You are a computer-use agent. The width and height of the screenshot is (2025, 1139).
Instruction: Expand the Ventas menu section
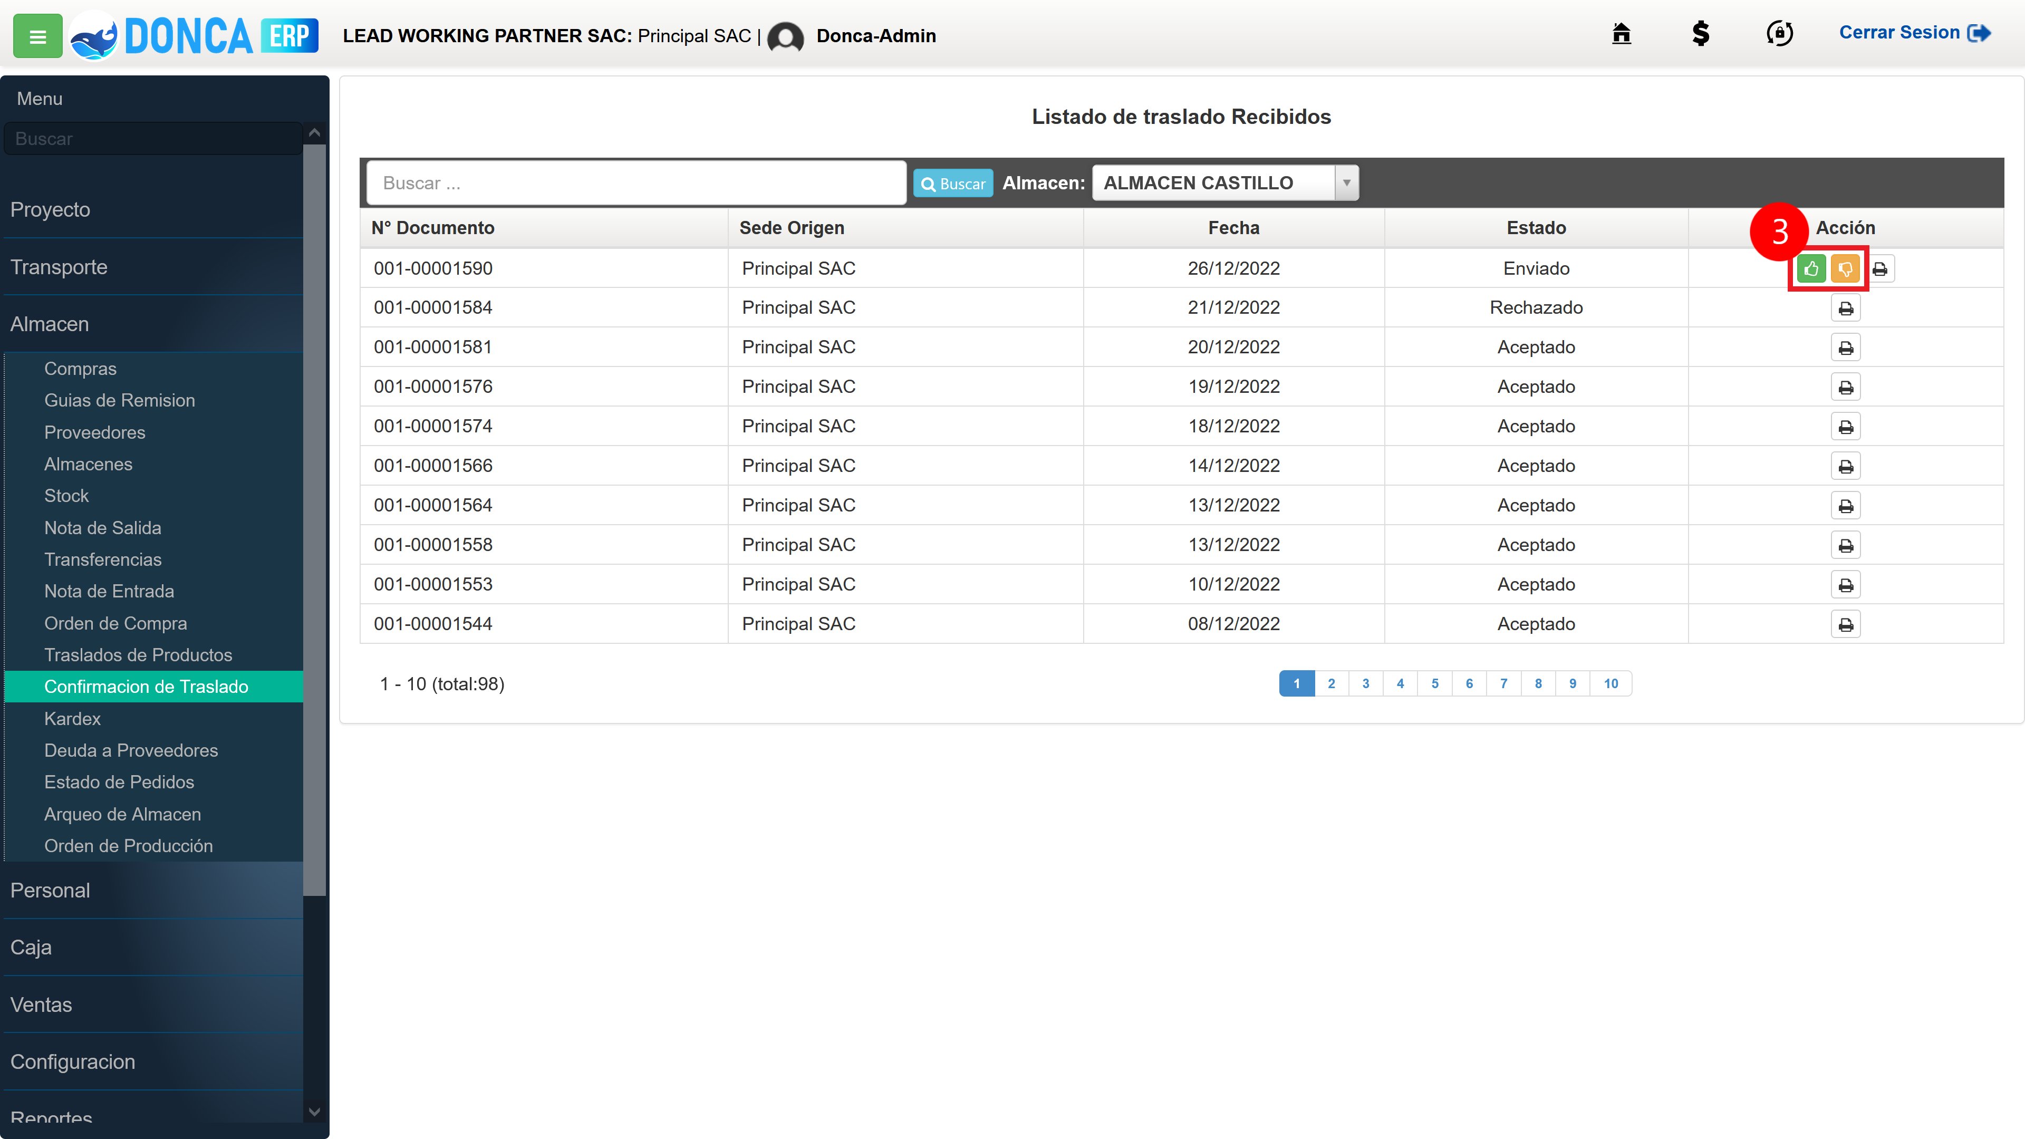click(153, 1006)
